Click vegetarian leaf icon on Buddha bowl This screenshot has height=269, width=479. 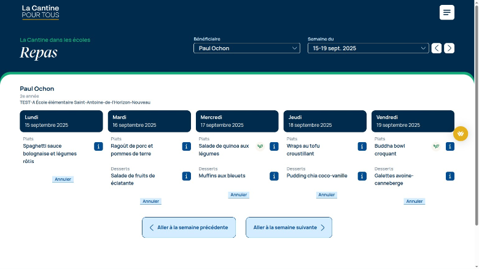(436, 146)
